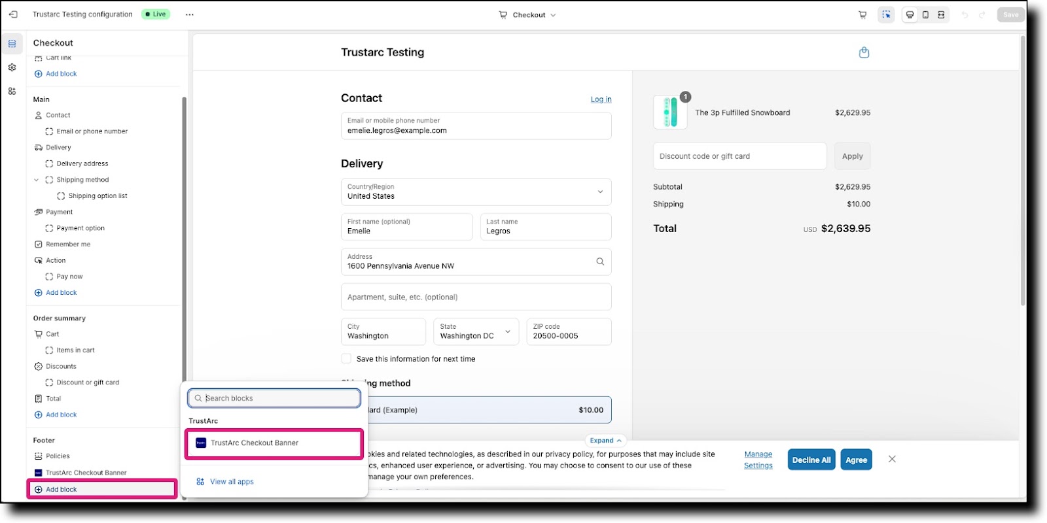Click the shopping bag icon in preview header
This screenshot has width=1047, height=523.
pos(864,52)
